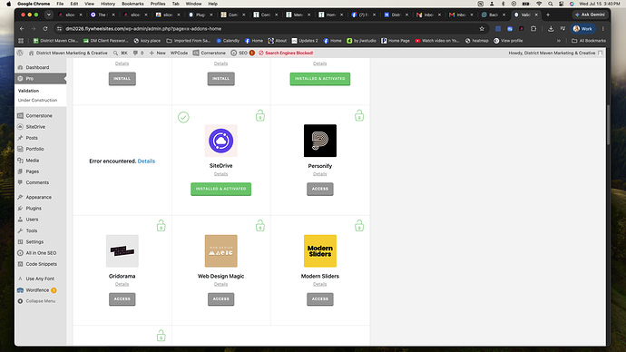Open the History menu in the menu bar
The width and height of the screenshot is (626, 352).
point(107,4)
